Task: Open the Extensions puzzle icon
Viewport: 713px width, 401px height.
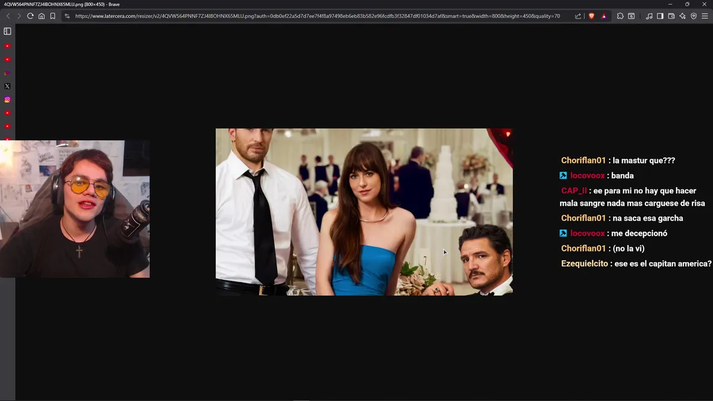Action: (x=620, y=16)
